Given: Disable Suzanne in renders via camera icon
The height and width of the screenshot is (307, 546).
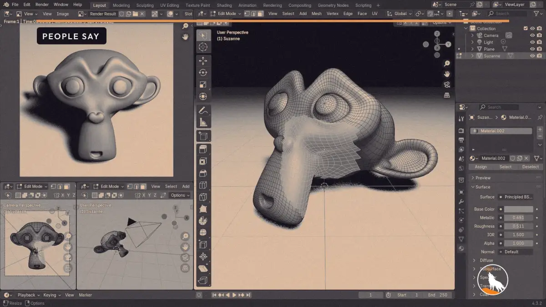Looking at the screenshot, I should point(539,56).
